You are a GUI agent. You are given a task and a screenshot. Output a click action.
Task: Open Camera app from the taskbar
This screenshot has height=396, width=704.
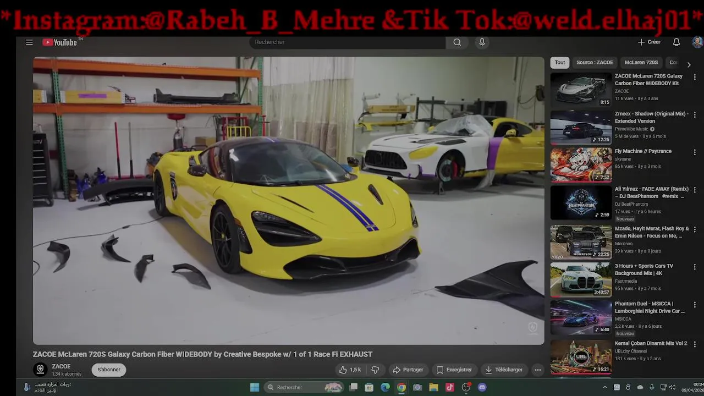coord(417,387)
